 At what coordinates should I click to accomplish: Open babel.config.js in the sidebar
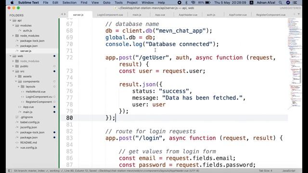pyautogui.click(x=30, y=122)
